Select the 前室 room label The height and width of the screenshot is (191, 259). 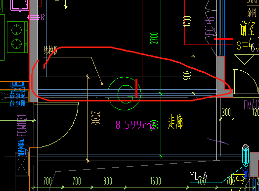247,28
